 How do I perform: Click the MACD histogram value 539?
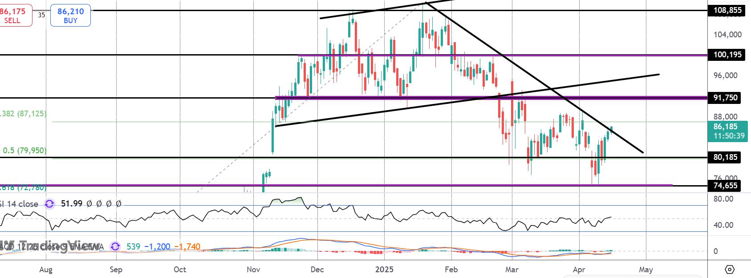pyautogui.click(x=134, y=246)
